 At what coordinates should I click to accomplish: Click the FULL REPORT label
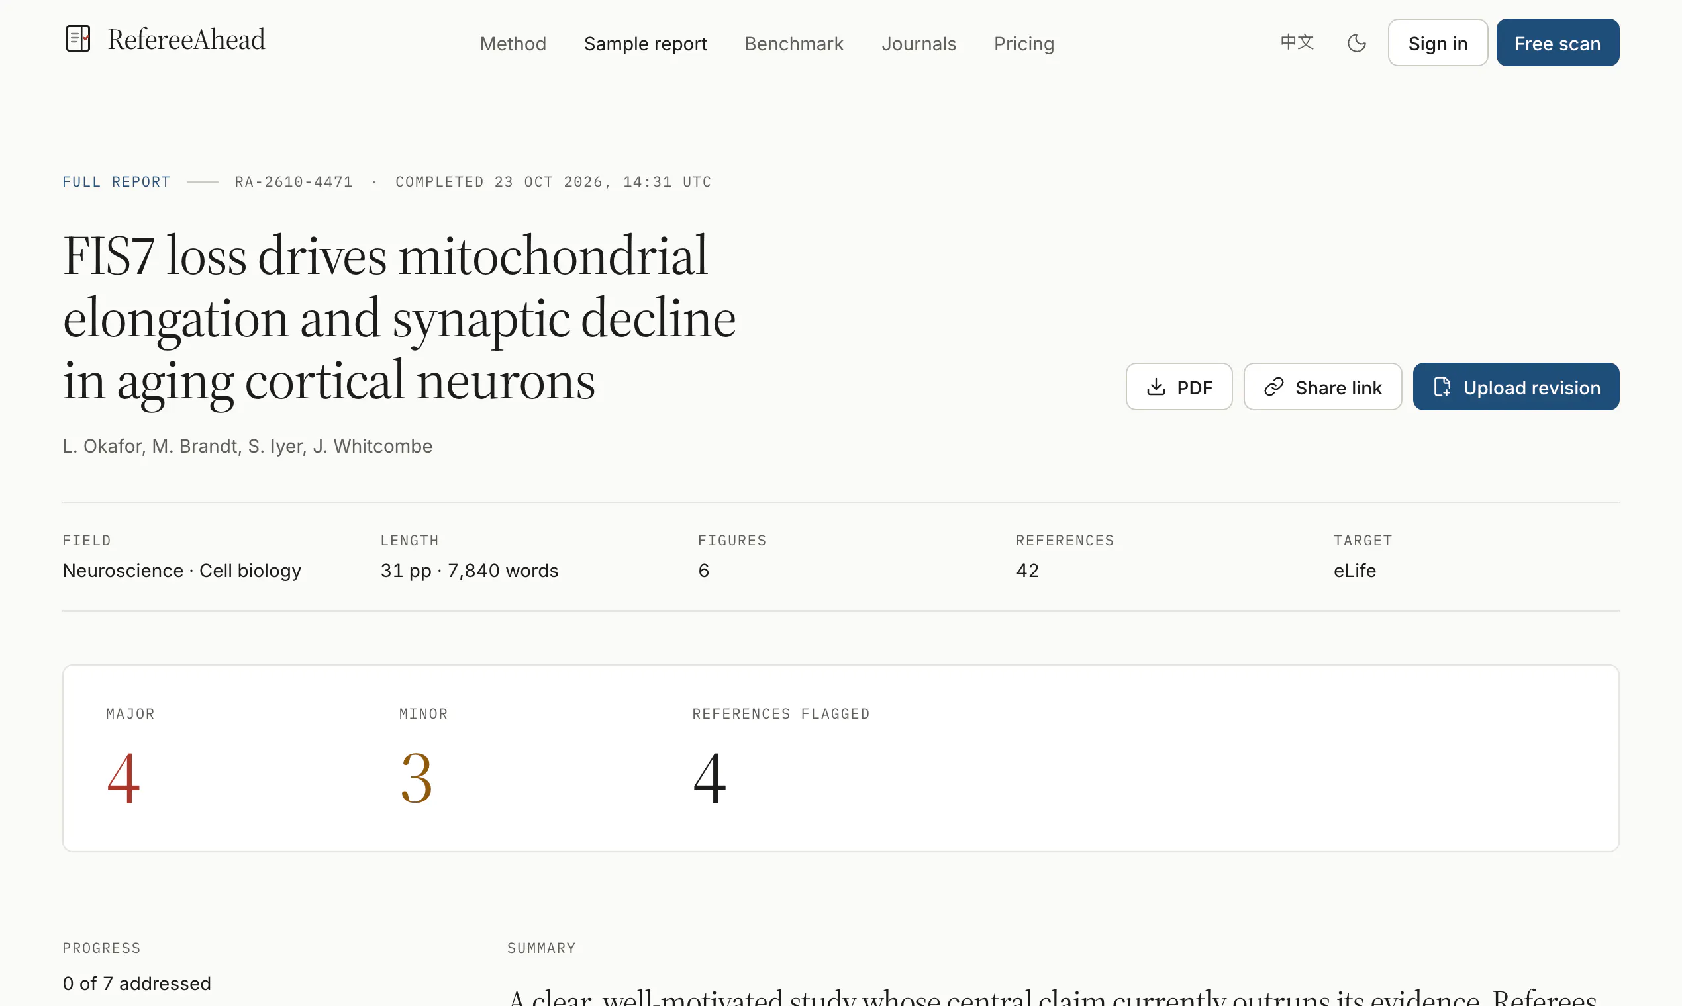coord(116,182)
